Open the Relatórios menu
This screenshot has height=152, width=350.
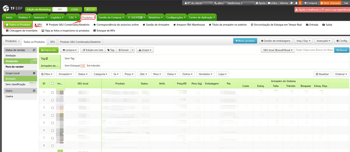click(x=156, y=17)
